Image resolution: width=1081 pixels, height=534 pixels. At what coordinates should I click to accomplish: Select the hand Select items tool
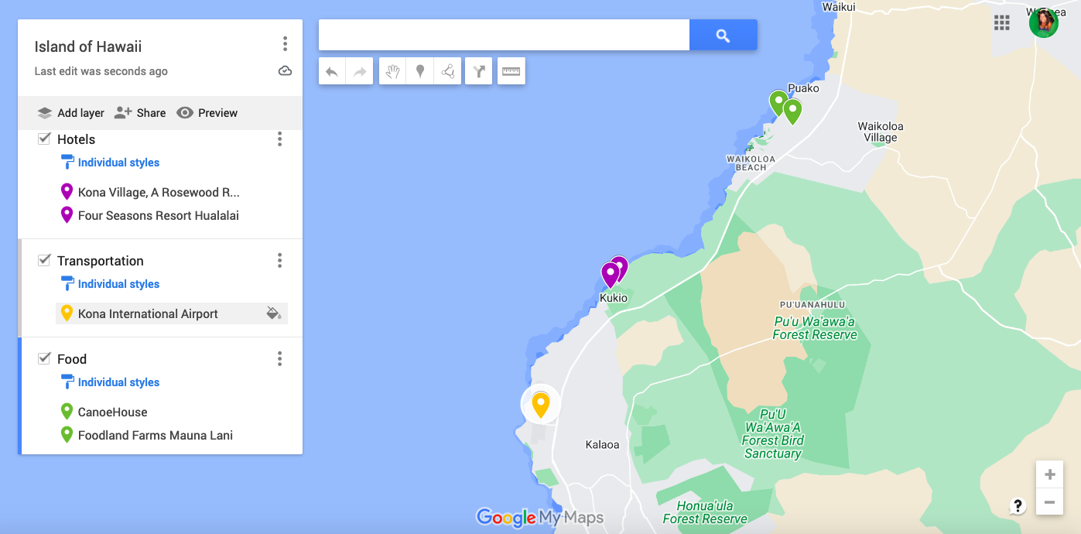(392, 70)
